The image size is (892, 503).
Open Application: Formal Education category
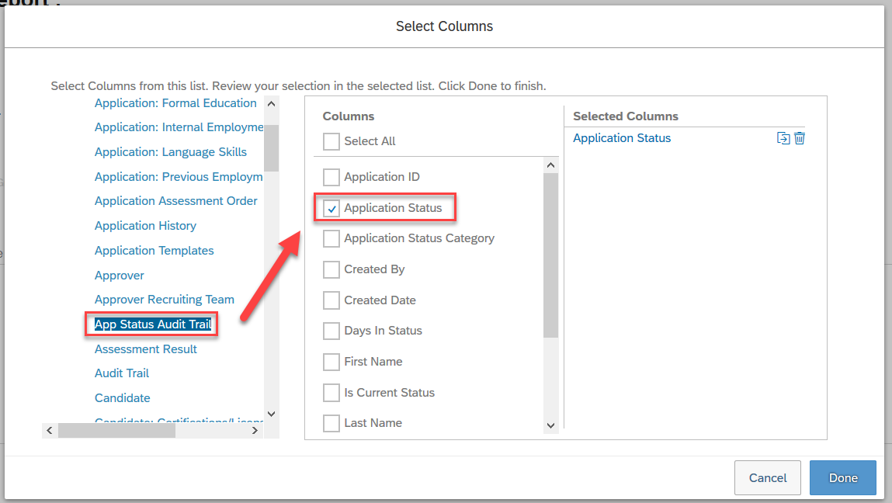click(x=175, y=103)
